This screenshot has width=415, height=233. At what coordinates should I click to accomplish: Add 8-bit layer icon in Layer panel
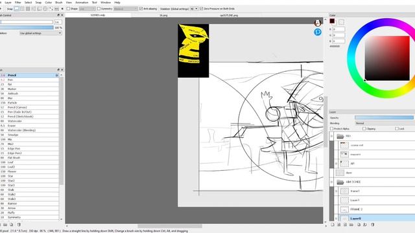338,225
